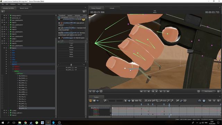The height and width of the screenshot is (125, 222).
Task: Select bip_index_0_L bone in tree
Action: click(x=23, y=83)
